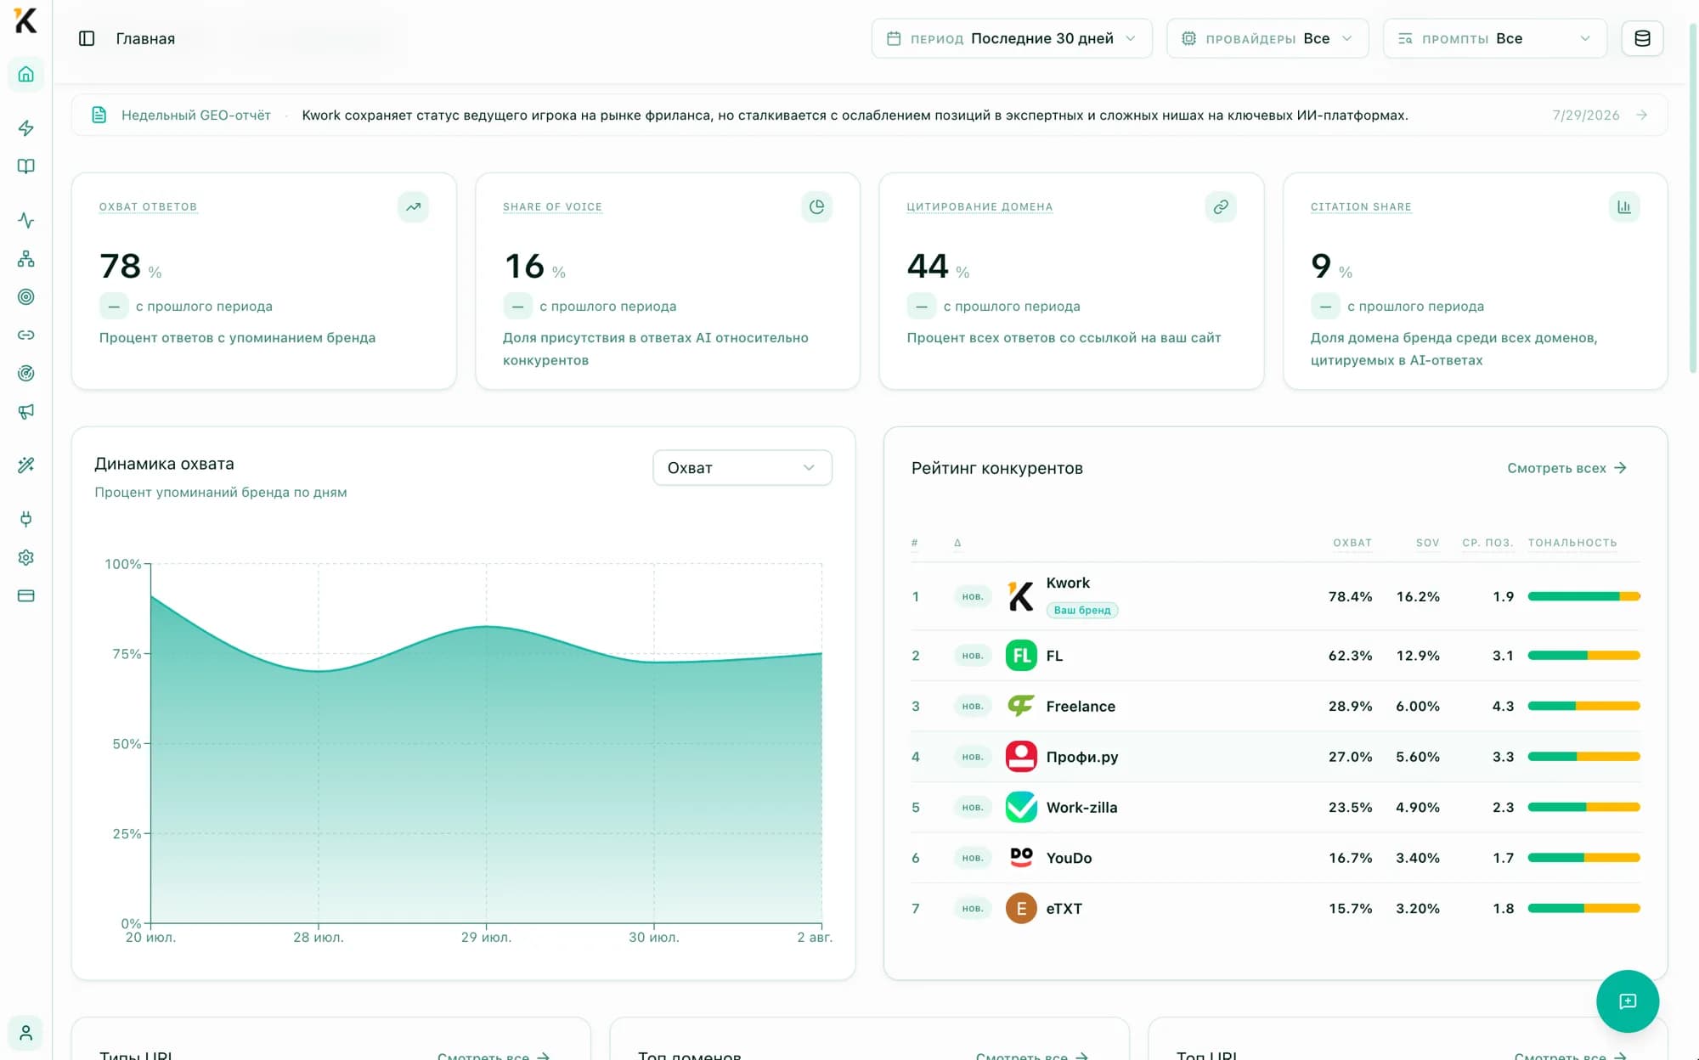The height and width of the screenshot is (1060, 1699).
Task: Click the magic wand sidebar icon
Action: pos(25,465)
